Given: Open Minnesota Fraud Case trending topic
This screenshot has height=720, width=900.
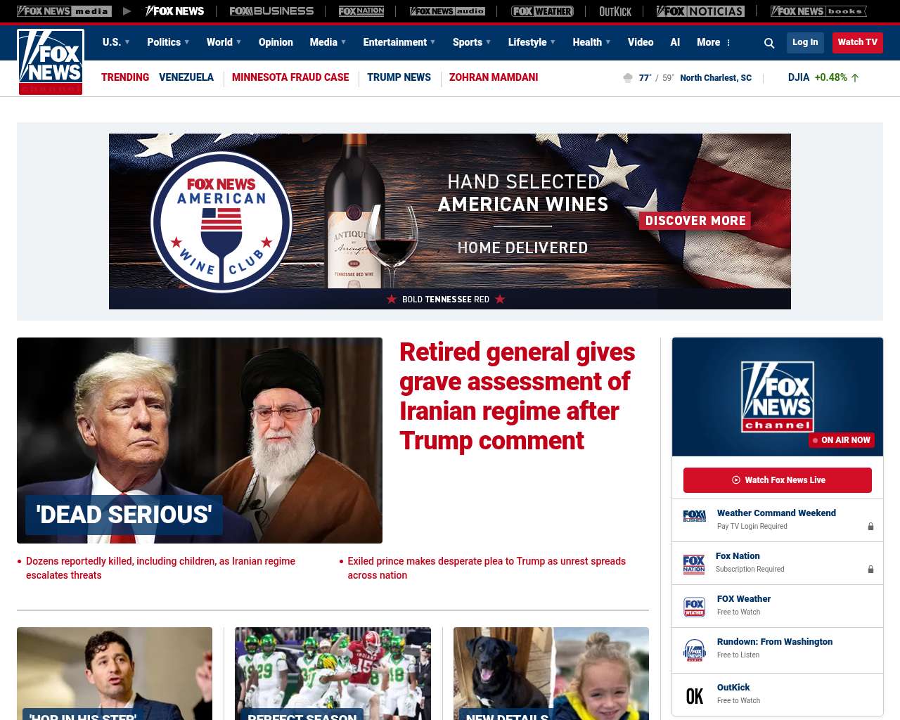Looking at the screenshot, I should point(290,77).
